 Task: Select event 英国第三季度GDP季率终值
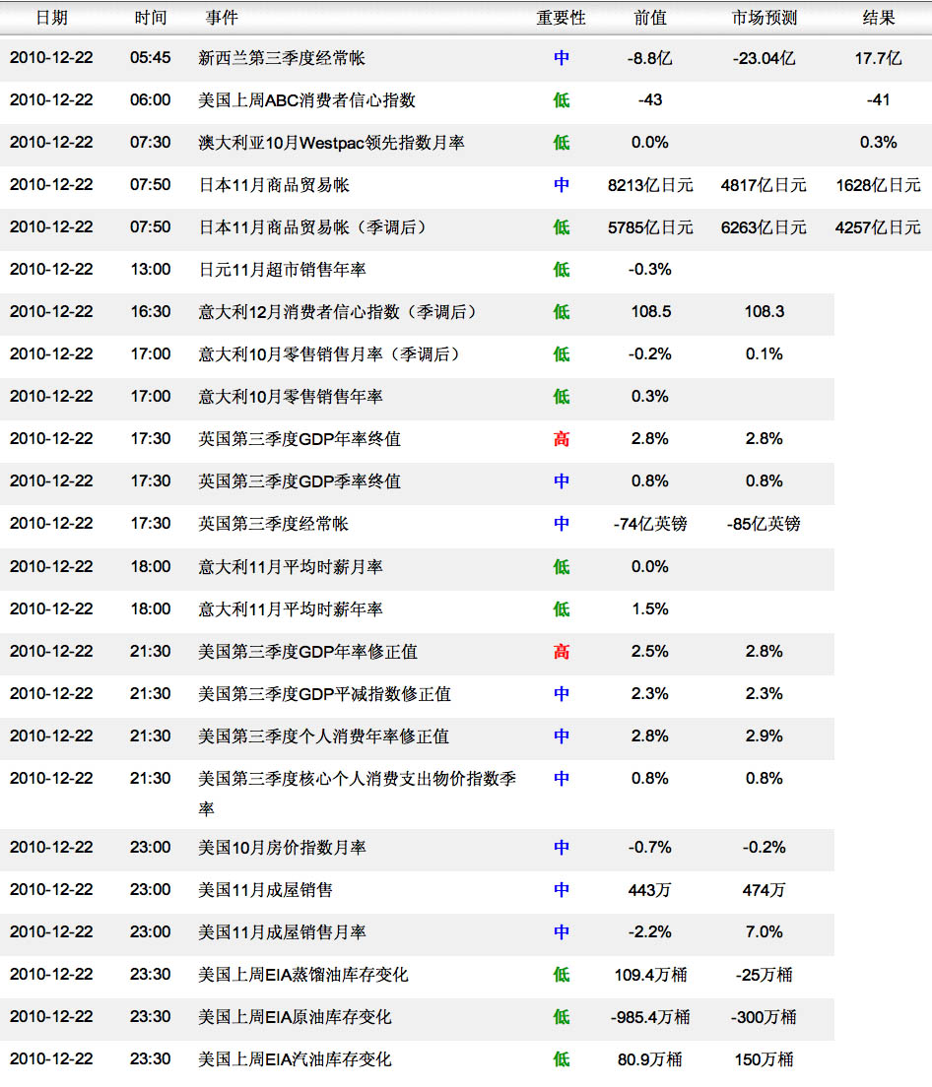pyautogui.click(x=299, y=481)
